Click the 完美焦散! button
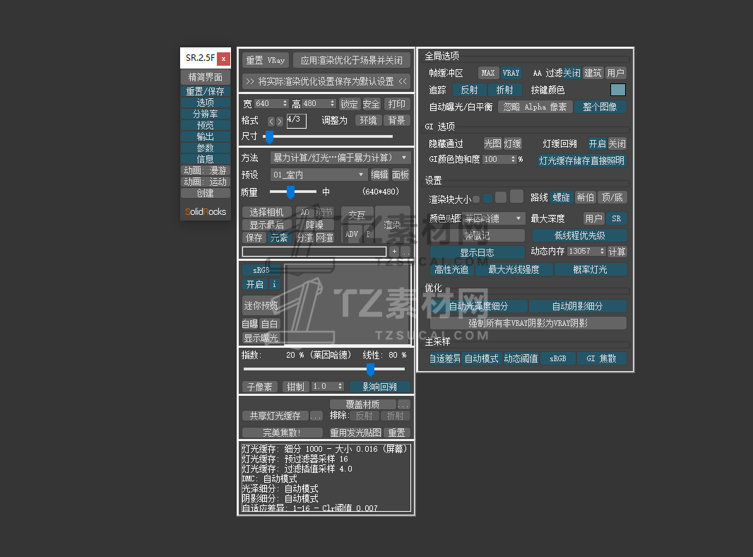Viewport: 753px width, 557px height. click(x=283, y=433)
